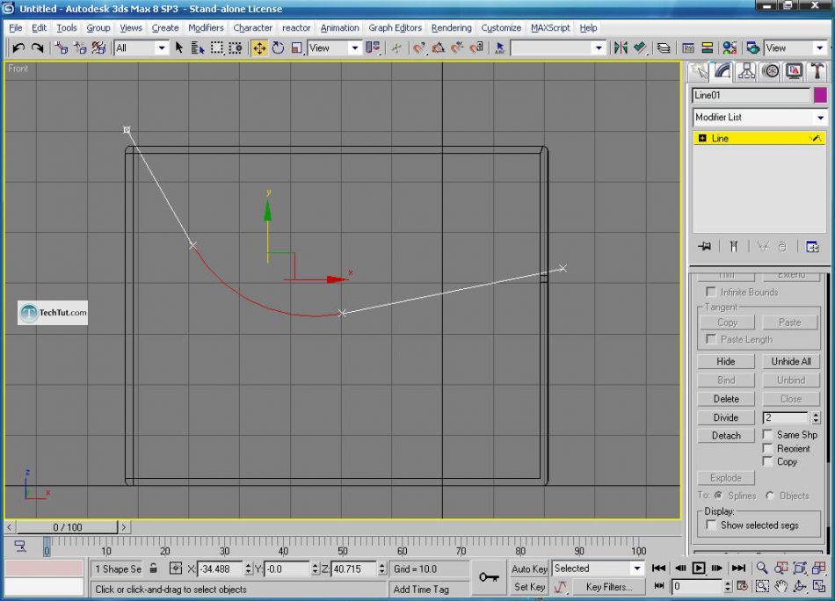Click the Divide button
Viewport: 835px width, 601px height.
[x=726, y=417]
